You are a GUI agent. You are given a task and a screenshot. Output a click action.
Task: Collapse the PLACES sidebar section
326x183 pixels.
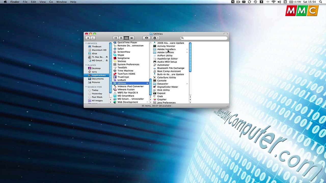coord(86,65)
